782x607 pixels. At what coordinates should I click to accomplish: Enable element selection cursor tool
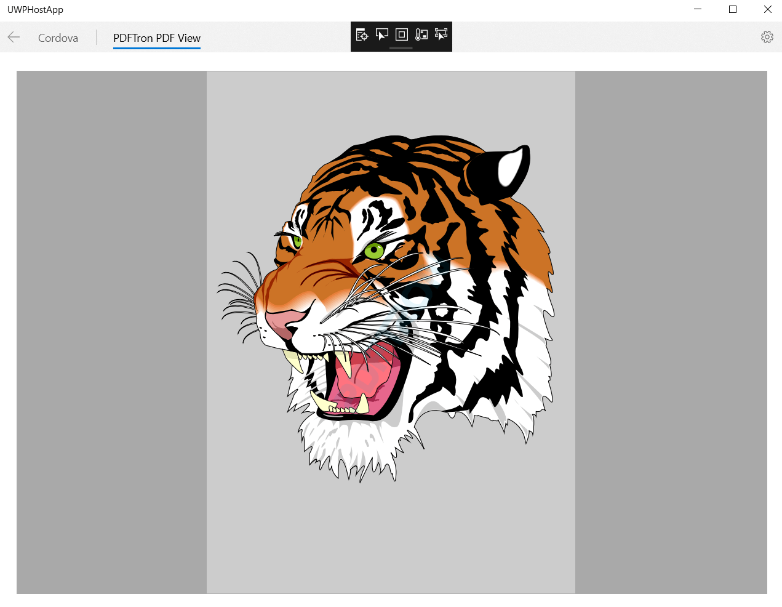click(x=382, y=34)
